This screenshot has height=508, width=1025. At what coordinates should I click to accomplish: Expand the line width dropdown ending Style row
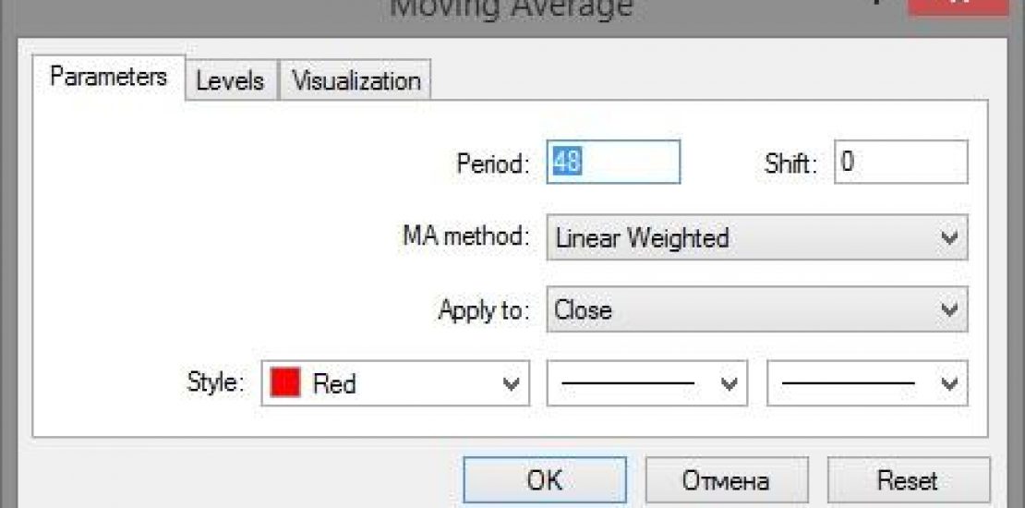[867, 383]
